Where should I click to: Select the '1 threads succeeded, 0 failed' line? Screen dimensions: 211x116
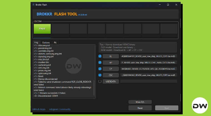pyautogui.click(x=50, y=93)
